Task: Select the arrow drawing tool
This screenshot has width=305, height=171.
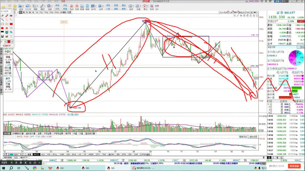Action: 11,19
